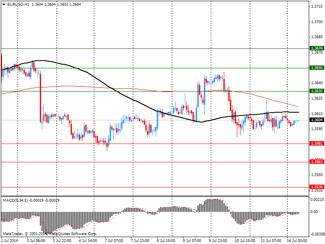
Task: Click the 10 Jul 15:00 time axis label
Action: (x=245, y=241)
